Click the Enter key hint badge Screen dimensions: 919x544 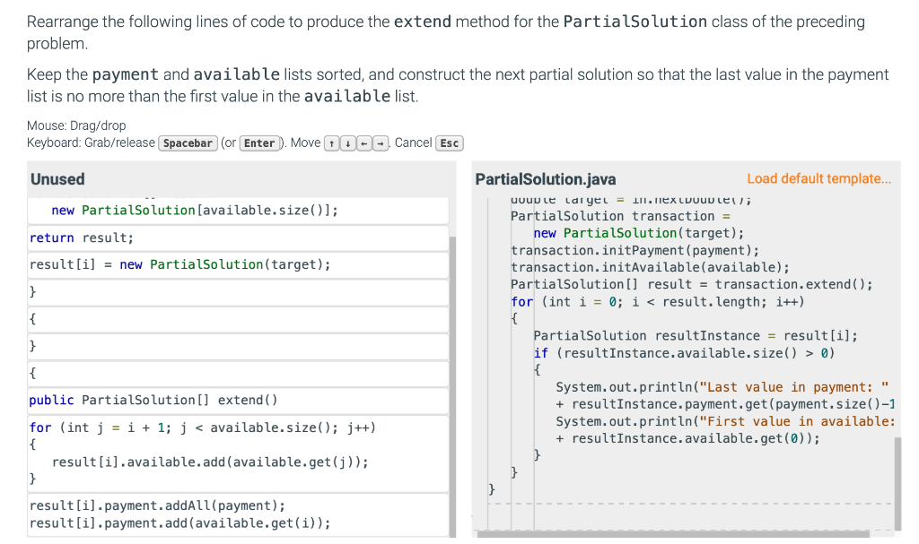tap(258, 142)
